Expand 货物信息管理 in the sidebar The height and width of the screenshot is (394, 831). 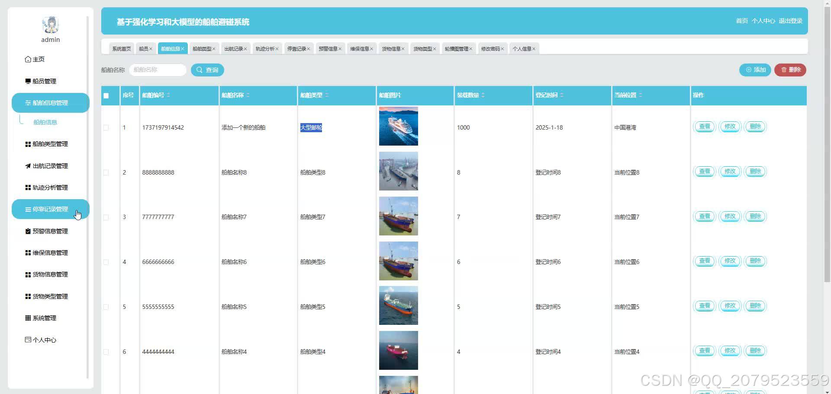(46, 274)
